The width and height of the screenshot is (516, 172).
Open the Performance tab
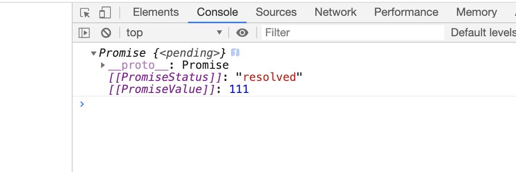pyautogui.click(x=406, y=13)
